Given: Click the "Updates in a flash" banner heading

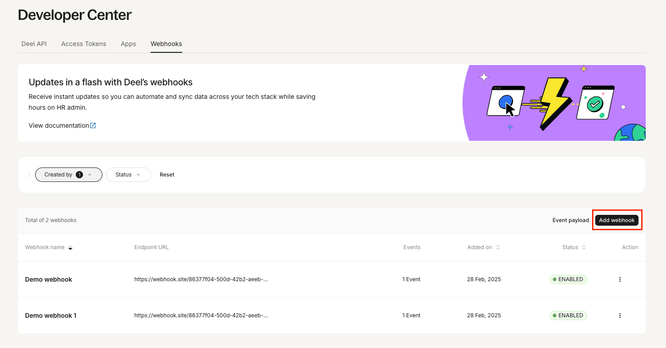Looking at the screenshot, I should [110, 82].
